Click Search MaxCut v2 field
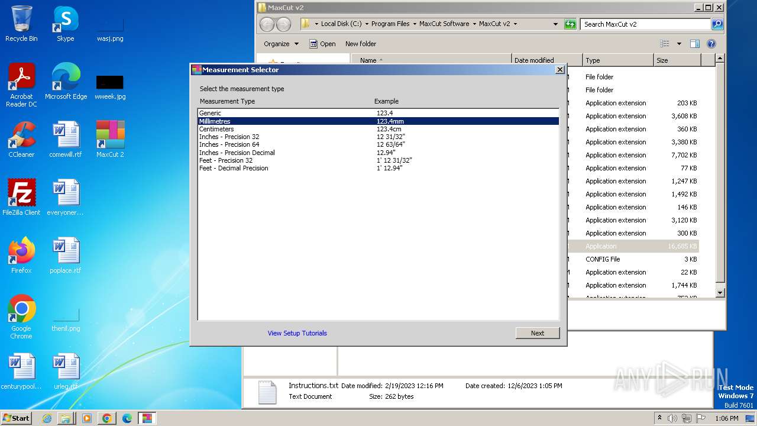Viewport: 757px width, 426px height. click(645, 24)
